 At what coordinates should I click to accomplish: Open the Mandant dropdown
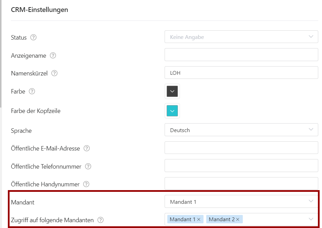coord(241,201)
